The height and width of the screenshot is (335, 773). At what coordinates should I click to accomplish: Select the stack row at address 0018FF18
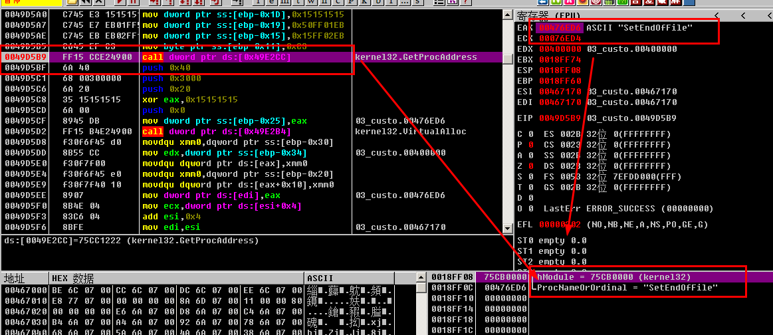coord(599,319)
